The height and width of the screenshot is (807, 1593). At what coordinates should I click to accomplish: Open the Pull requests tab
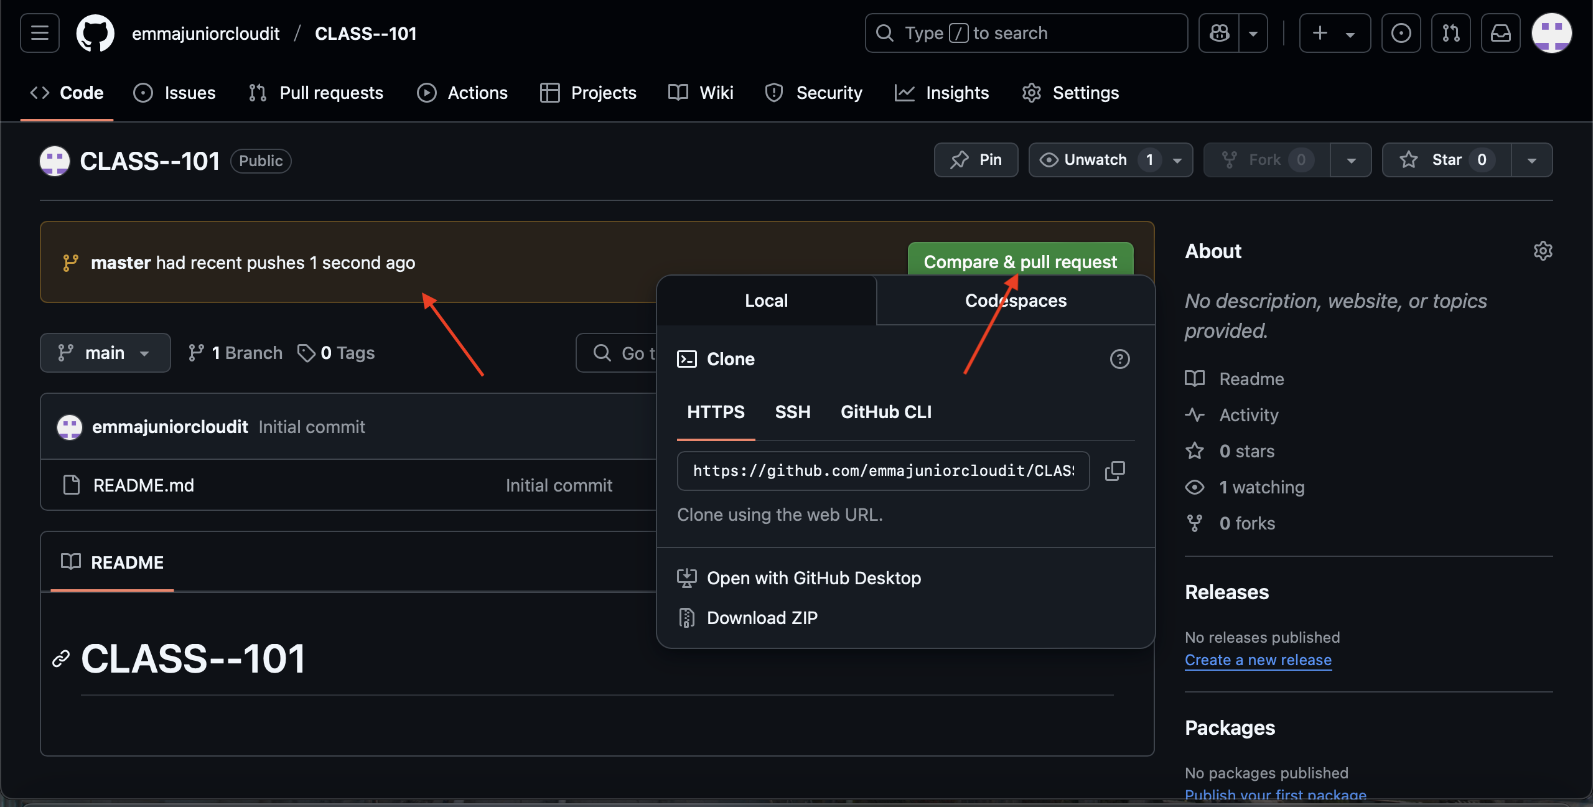tap(316, 93)
